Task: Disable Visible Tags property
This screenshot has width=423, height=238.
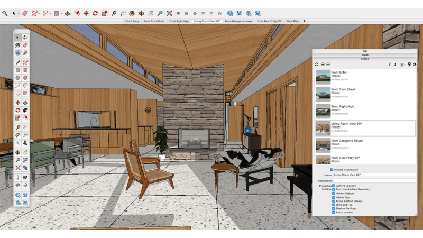Action: (334, 197)
